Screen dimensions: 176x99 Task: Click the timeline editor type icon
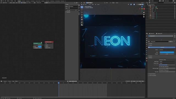pyautogui.click(x=1, y=81)
